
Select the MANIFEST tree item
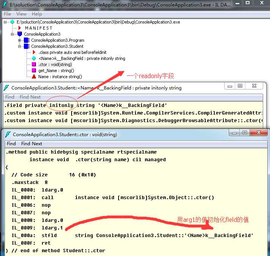(38, 28)
